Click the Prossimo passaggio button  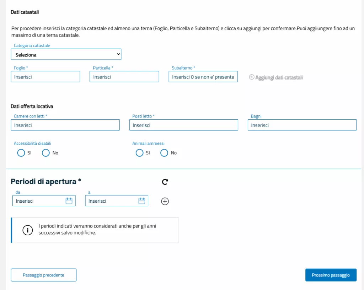(x=331, y=275)
